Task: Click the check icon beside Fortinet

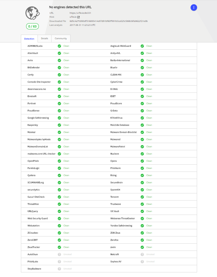Action: coord(59,104)
